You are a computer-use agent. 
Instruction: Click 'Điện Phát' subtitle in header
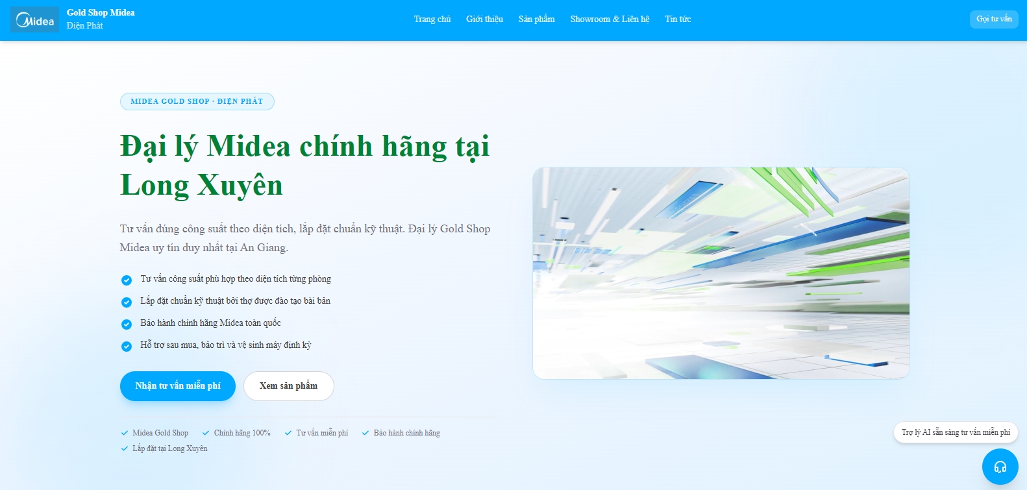tap(84, 26)
